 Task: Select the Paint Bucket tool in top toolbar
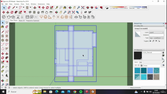click(65, 8)
